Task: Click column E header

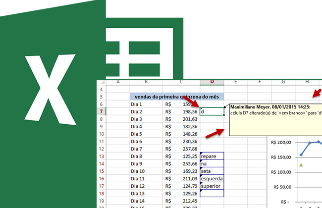Action: [x=235, y=82]
